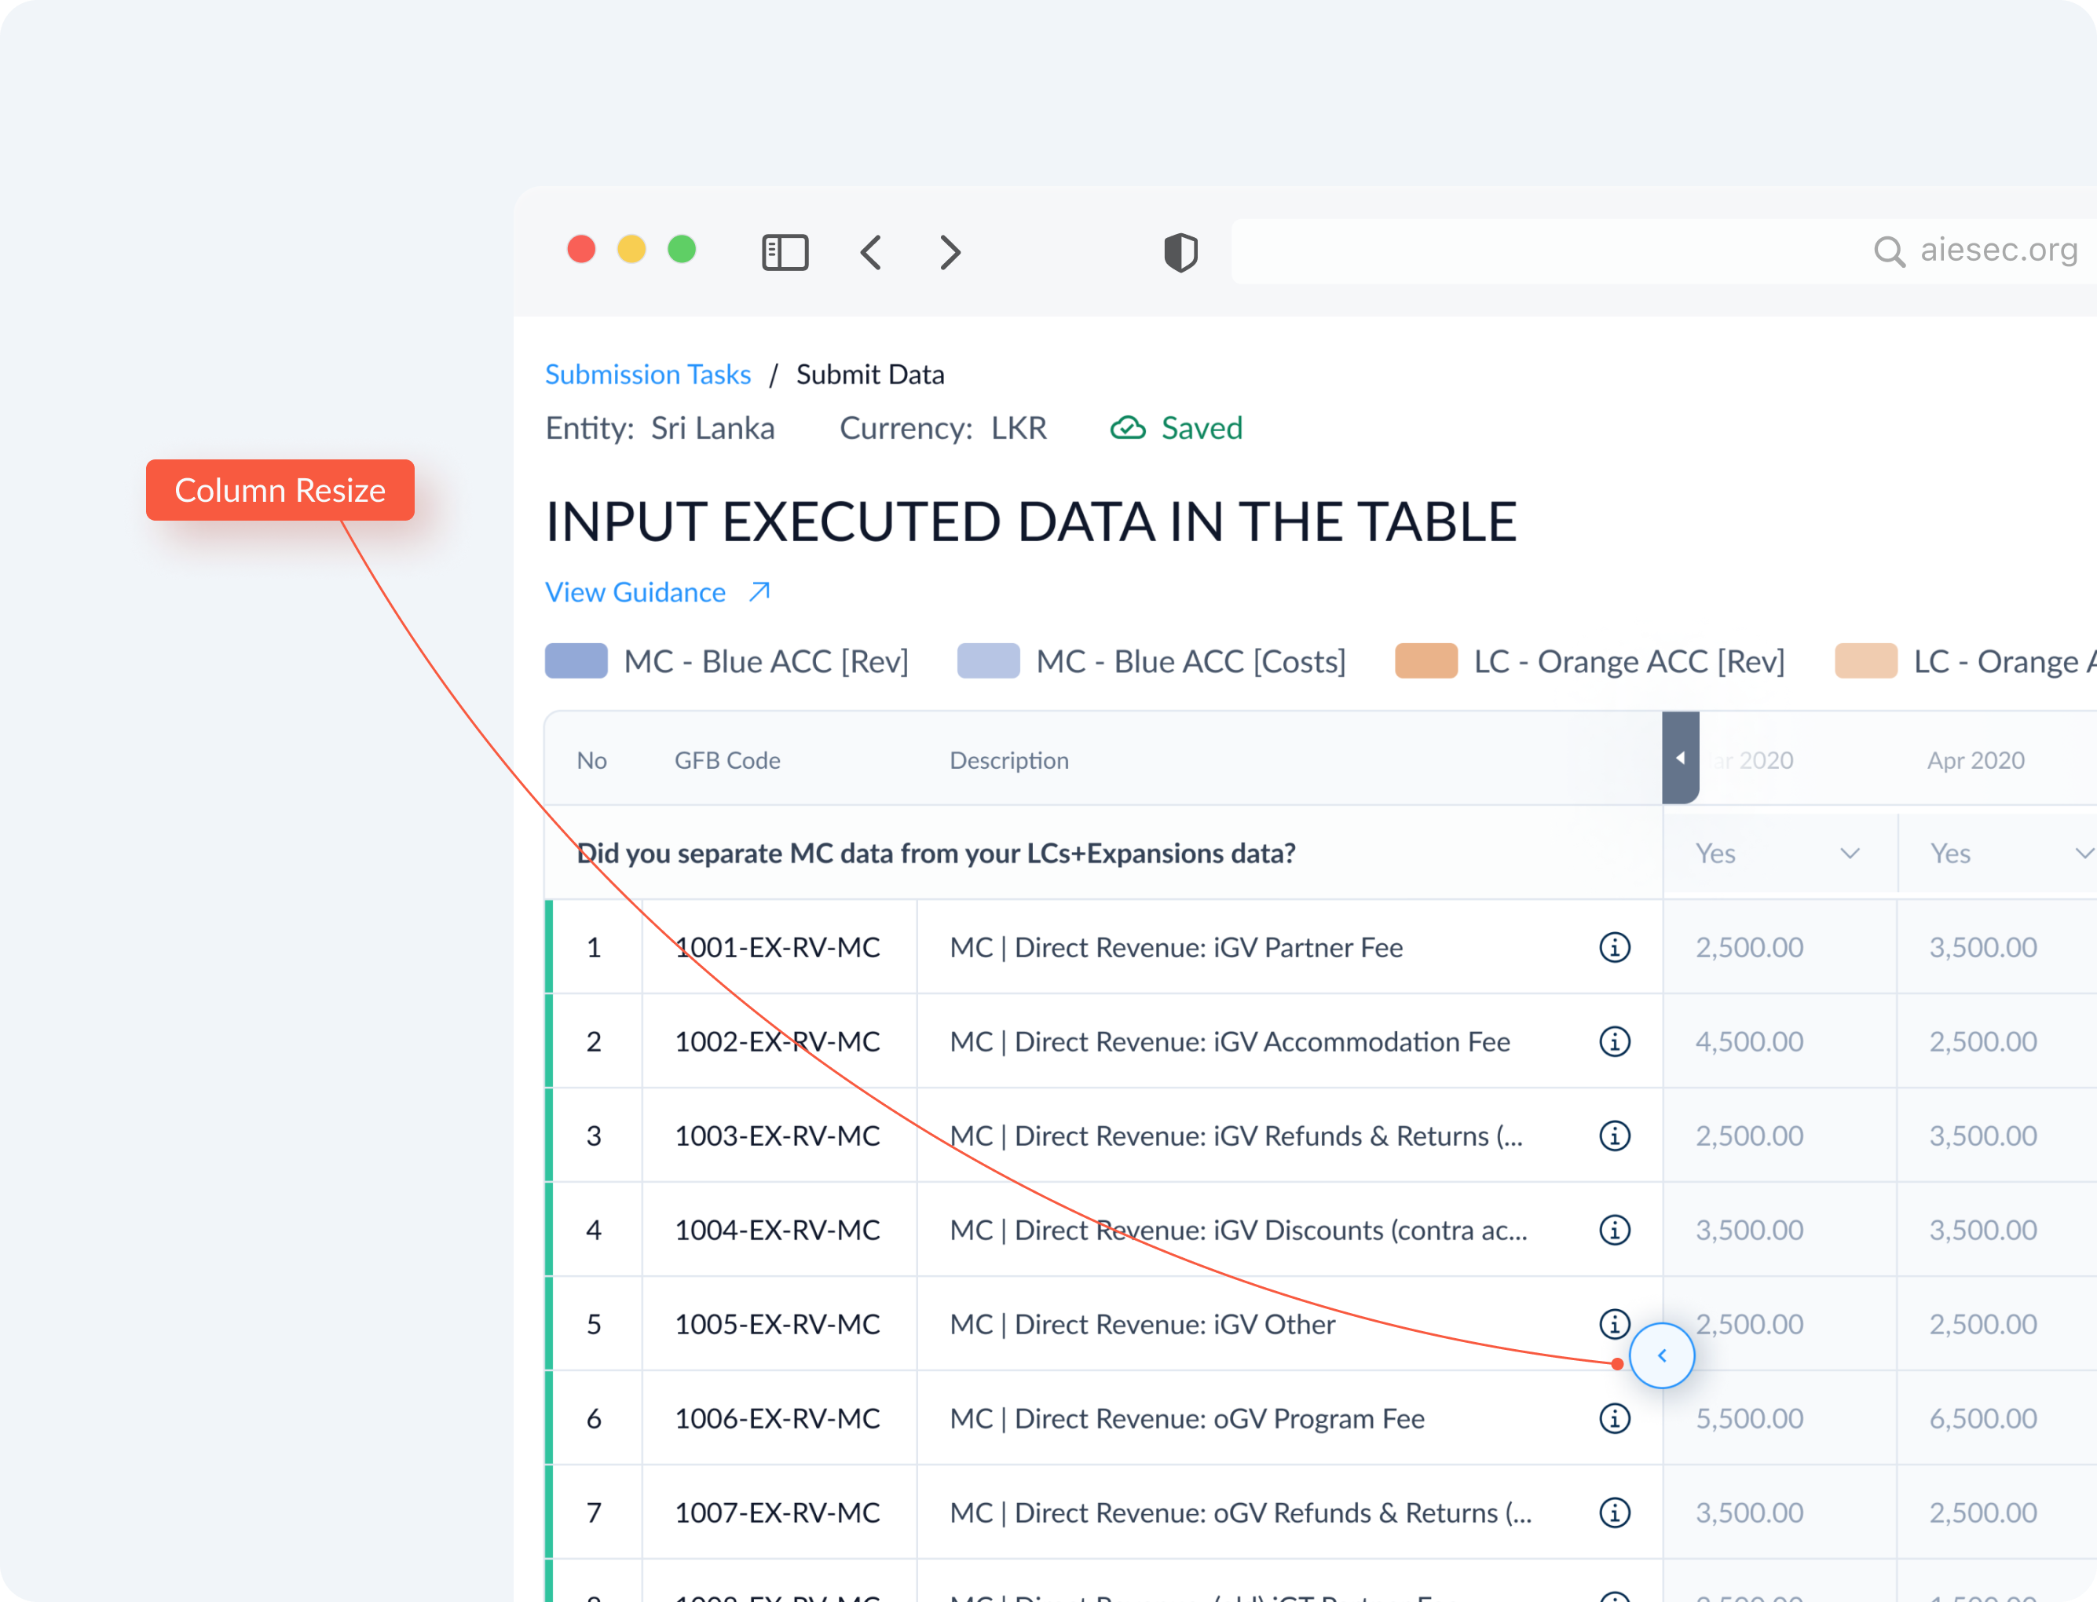Show info for iGV Partner Fee row
Viewport: 2097px width, 1602px height.
[1615, 947]
